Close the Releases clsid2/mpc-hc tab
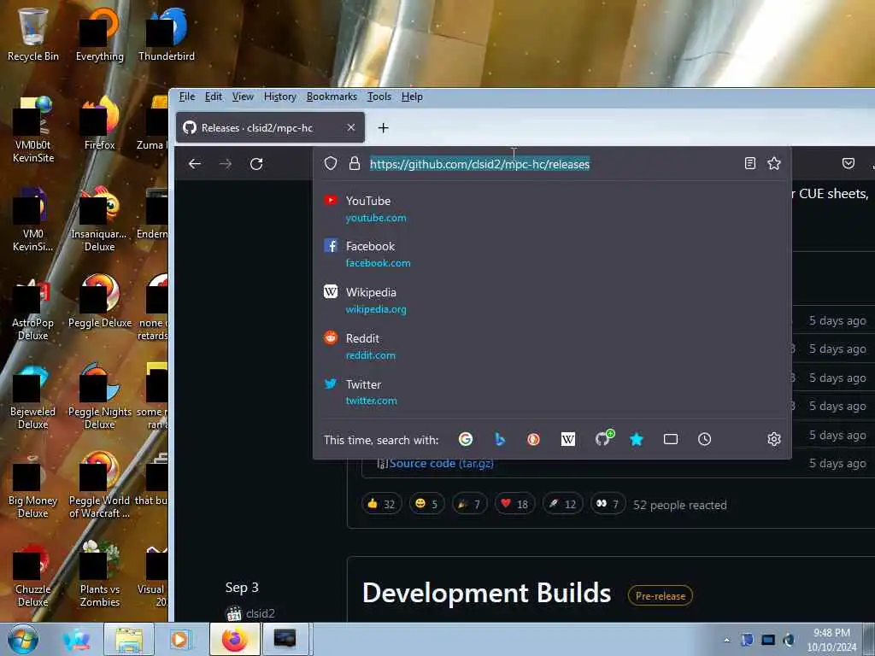 [x=351, y=128]
